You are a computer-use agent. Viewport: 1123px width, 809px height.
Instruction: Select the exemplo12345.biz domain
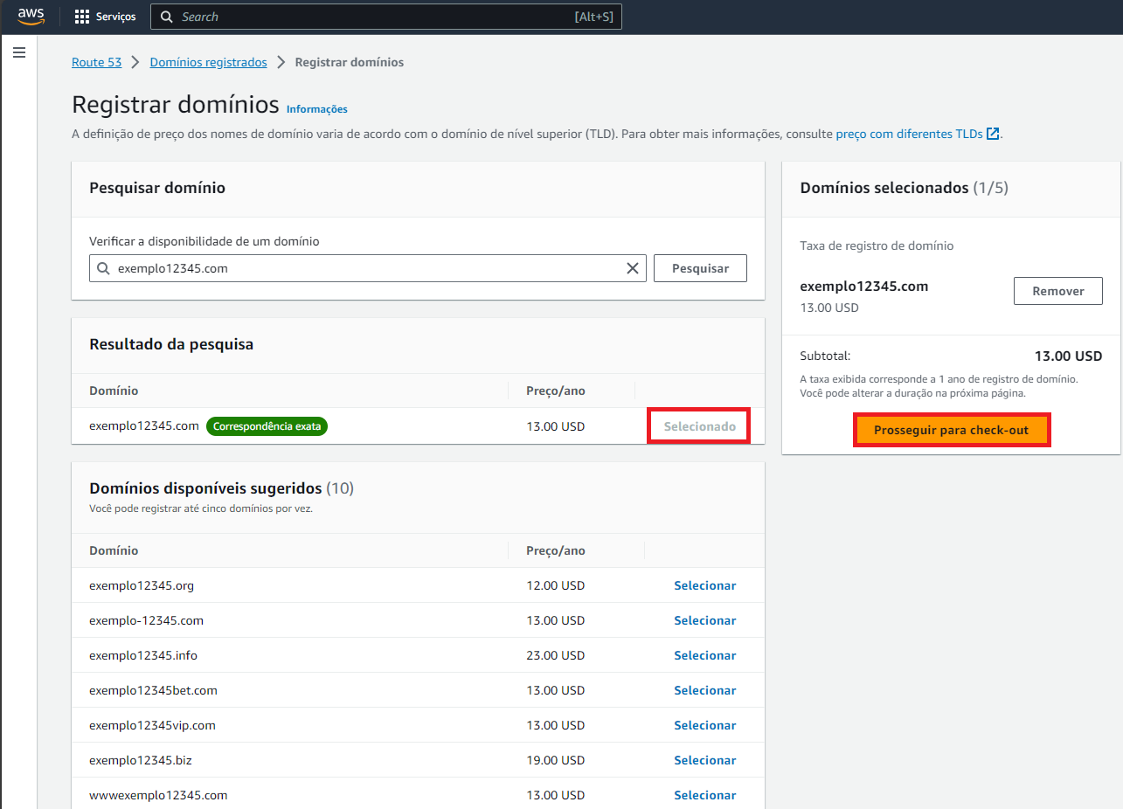704,760
